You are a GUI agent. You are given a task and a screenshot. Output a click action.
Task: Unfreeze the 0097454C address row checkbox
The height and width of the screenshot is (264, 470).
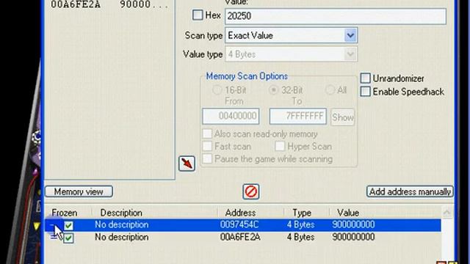[68, 225]
